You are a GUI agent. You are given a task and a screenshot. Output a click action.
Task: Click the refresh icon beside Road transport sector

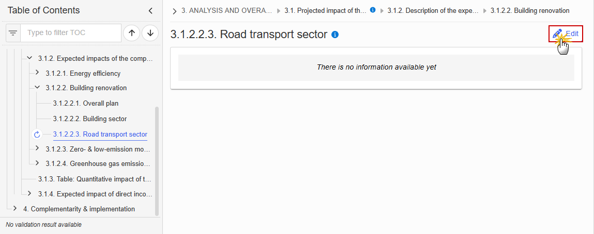[37, 135]
